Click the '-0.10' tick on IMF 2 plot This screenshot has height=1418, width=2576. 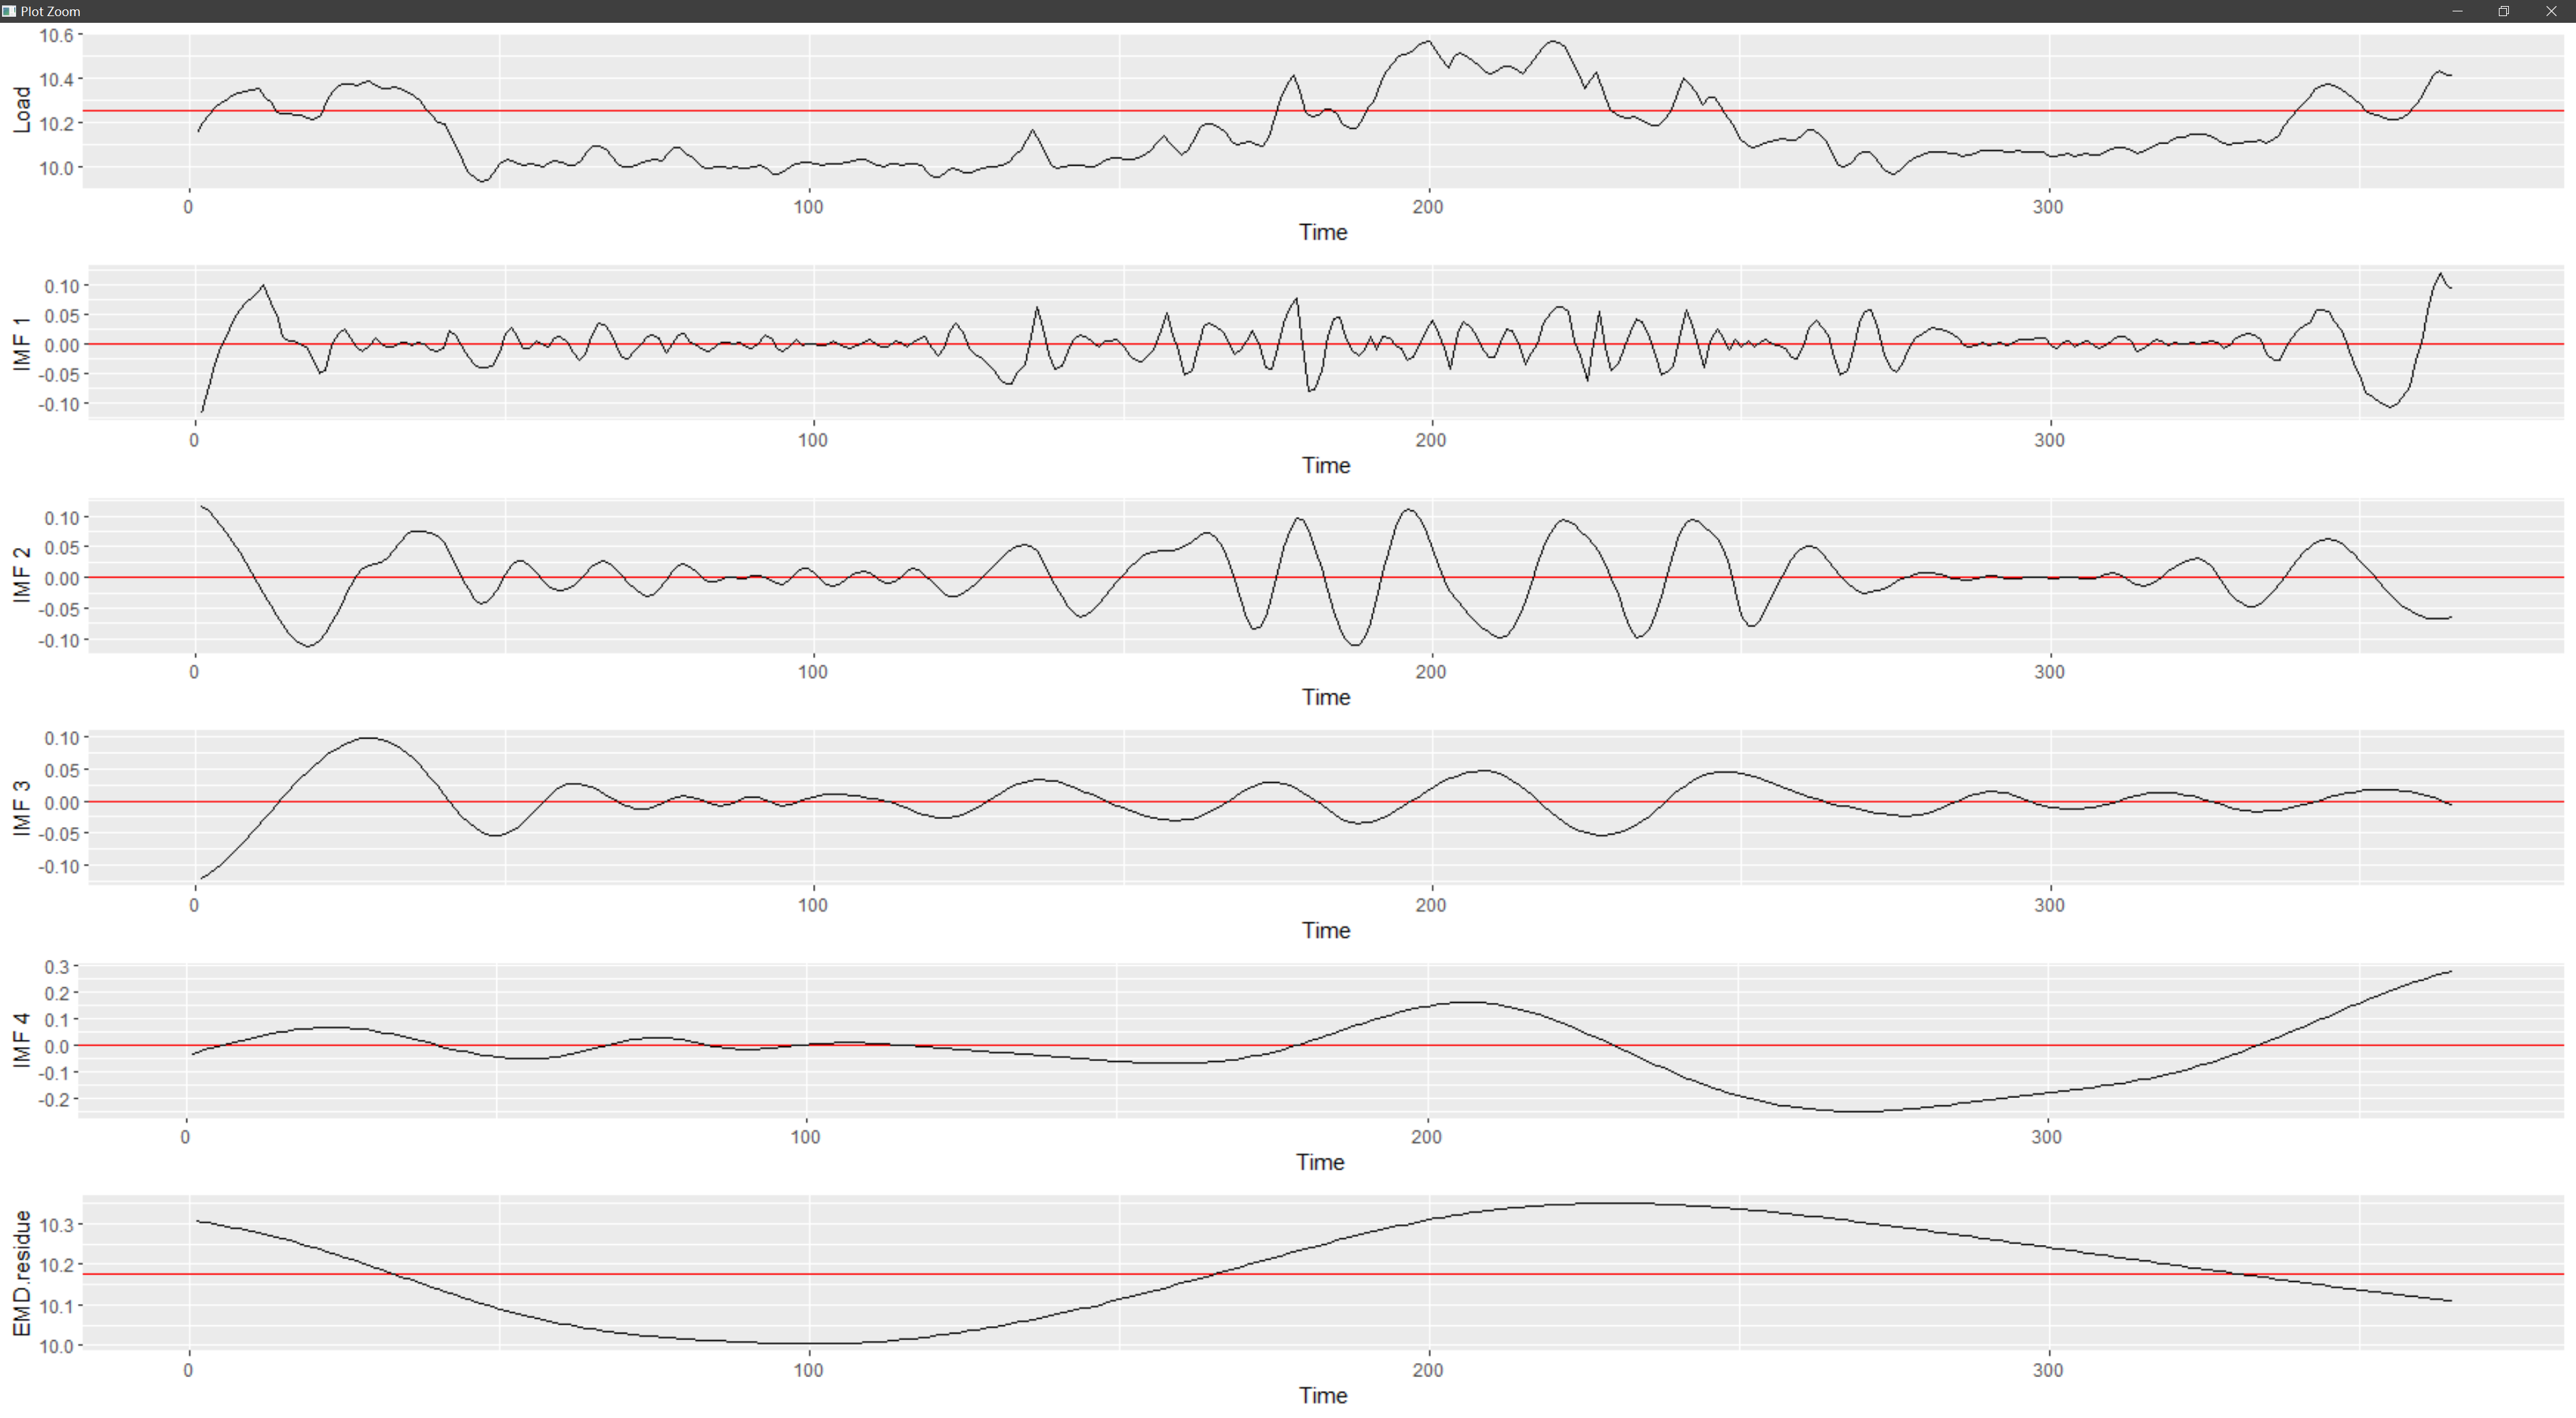(58, 640)
